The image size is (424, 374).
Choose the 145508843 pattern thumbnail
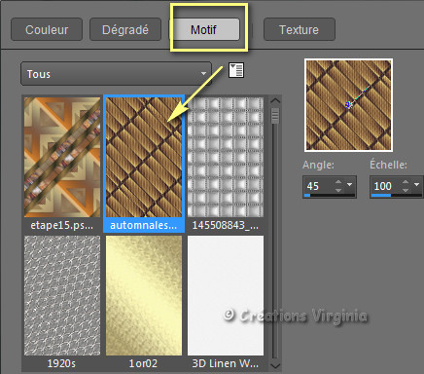(226, 157)
